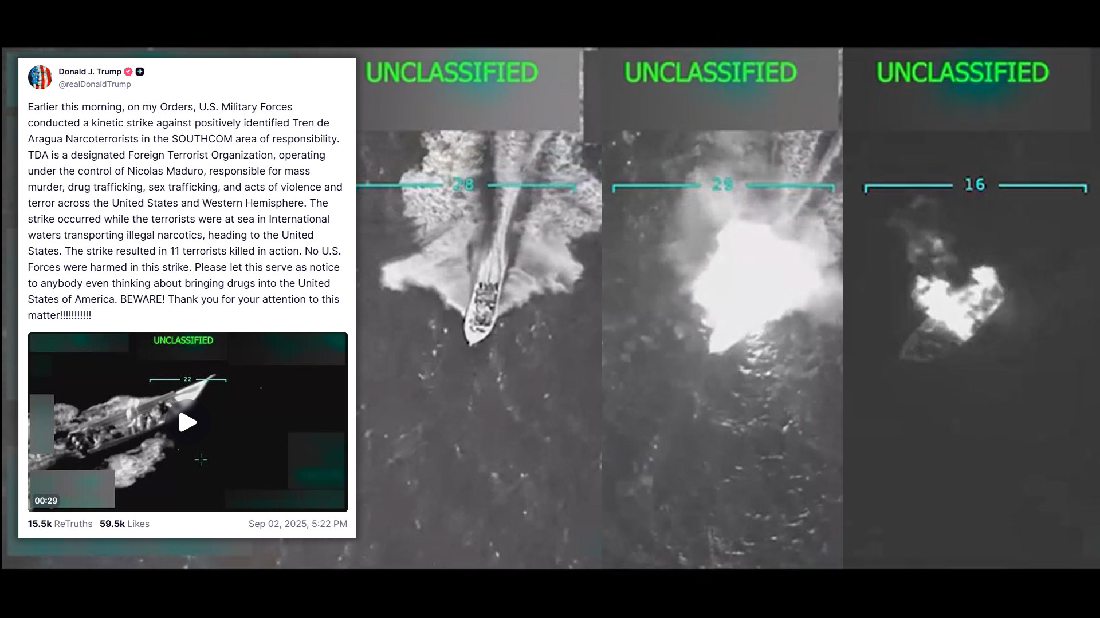Click the frame showing the boat with counter 28
Image resolution: width=1100 pixels, height=618 pixels.
478,309
